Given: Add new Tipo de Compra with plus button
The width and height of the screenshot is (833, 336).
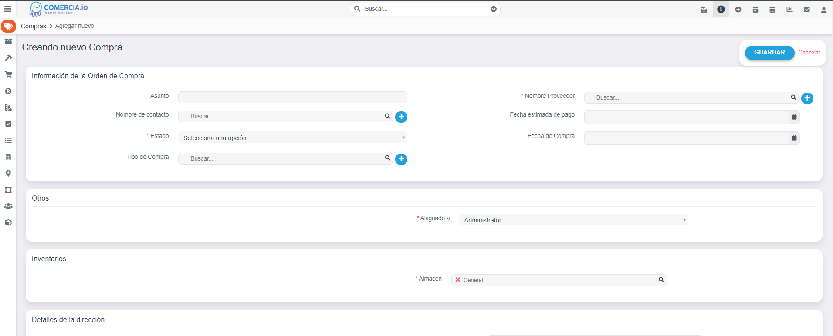Looking at the screenshot, I should click(x=401, y=159).
